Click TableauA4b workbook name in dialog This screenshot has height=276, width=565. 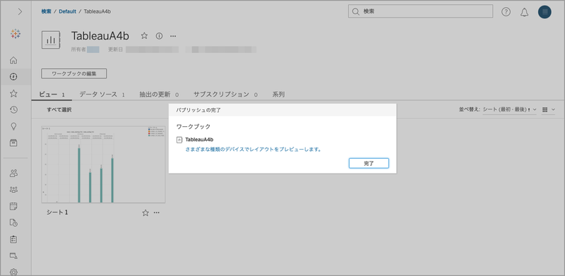tap(199, 140)
